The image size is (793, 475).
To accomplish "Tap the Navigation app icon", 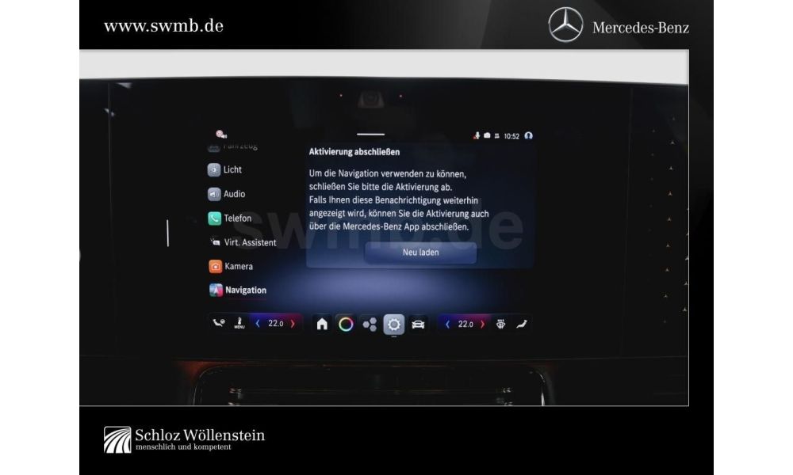I will click(216, 291).
